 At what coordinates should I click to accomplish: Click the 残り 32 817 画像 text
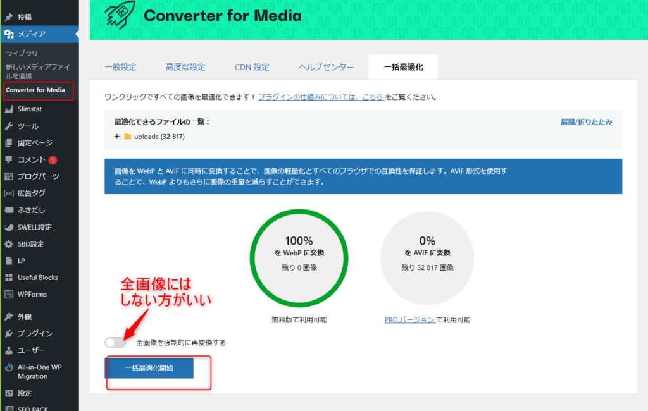[427, 267]
